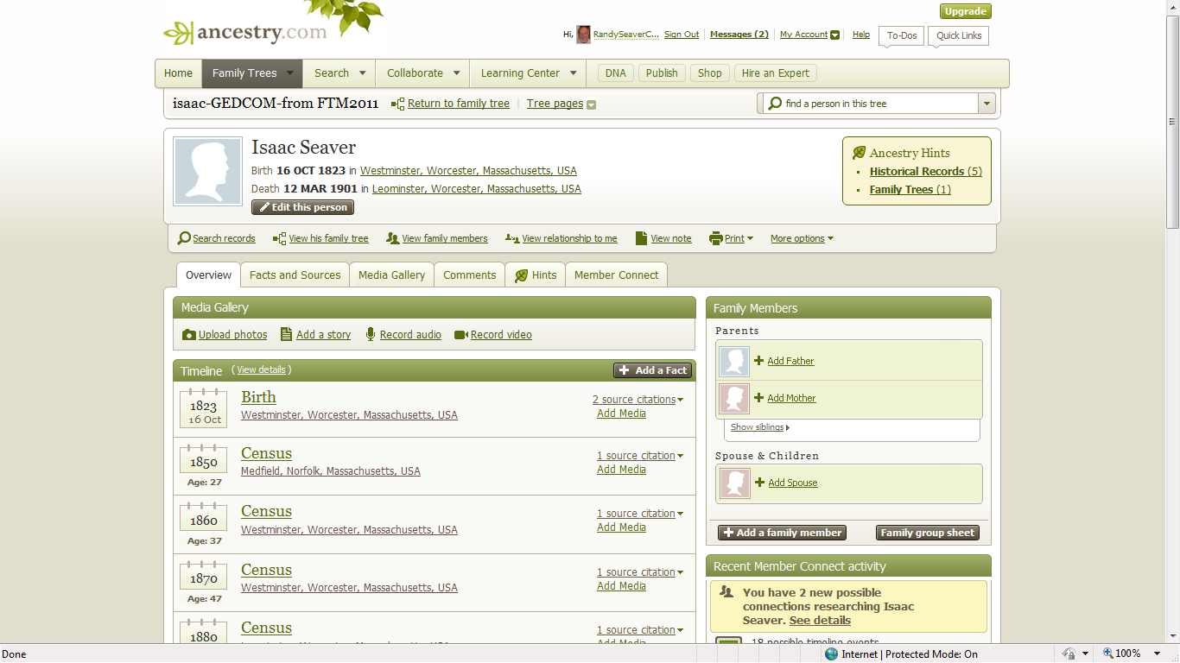Open the My Account dropdown arrow

[x=834, y=35]
